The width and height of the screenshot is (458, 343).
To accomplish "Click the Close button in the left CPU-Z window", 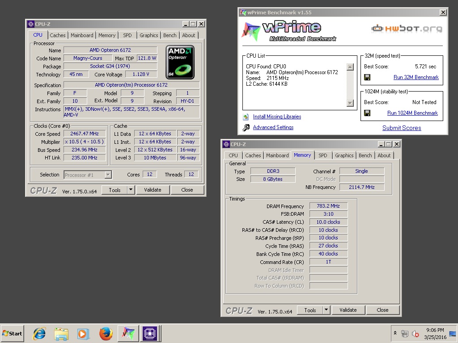I will click(187, 190).
